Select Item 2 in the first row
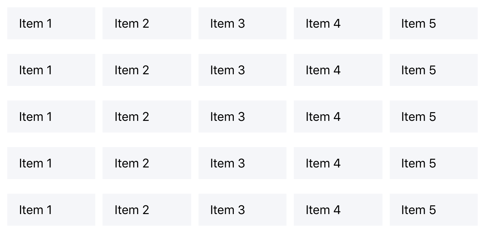485x233 pixels. (147, 23)
